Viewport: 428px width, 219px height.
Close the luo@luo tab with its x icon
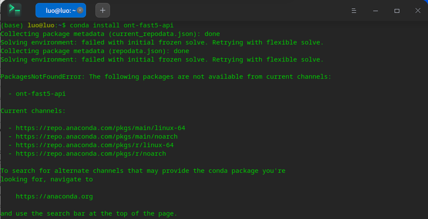tap(80, 10)
